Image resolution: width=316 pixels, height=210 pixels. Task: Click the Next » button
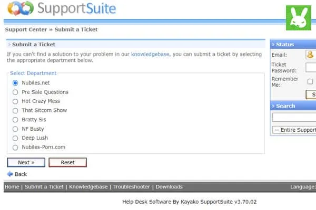click(26, 162)
